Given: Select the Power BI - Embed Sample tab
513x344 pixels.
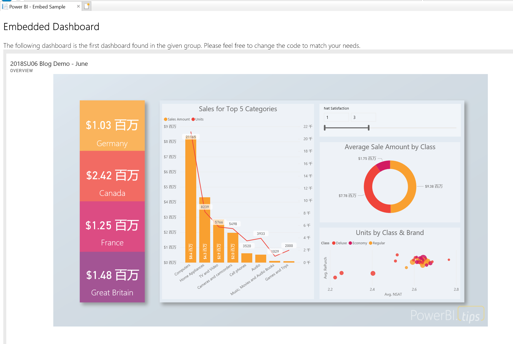Looking at the screenshot, I should [x=37, y=7].
